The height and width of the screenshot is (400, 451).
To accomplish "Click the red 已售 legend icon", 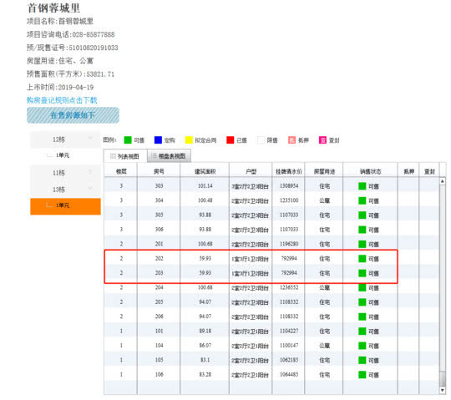I will (x=231, y=140).
